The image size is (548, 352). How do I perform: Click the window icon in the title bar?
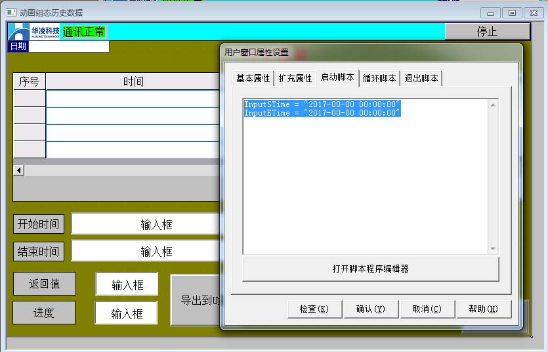click(11, 12)
